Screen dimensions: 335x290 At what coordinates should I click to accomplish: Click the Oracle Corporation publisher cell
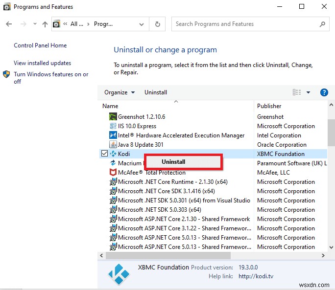(282, 145)
